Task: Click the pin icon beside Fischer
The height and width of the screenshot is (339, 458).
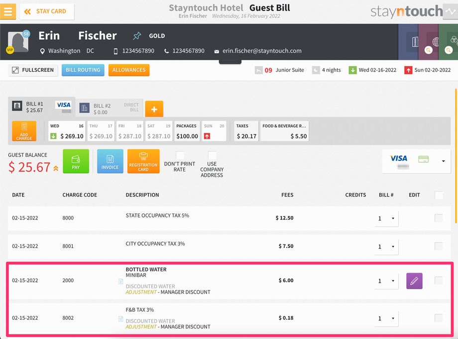Action: click(x=137, y=36)
